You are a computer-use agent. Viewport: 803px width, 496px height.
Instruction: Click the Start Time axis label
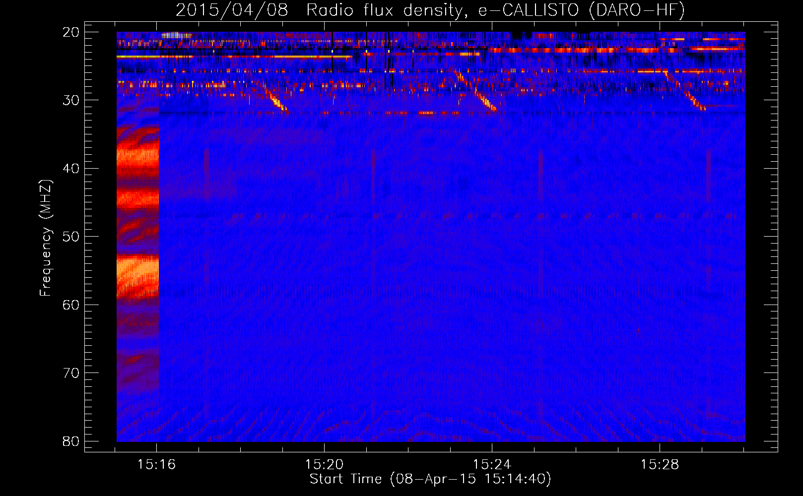pyautogui.click(x=430, y=479)
